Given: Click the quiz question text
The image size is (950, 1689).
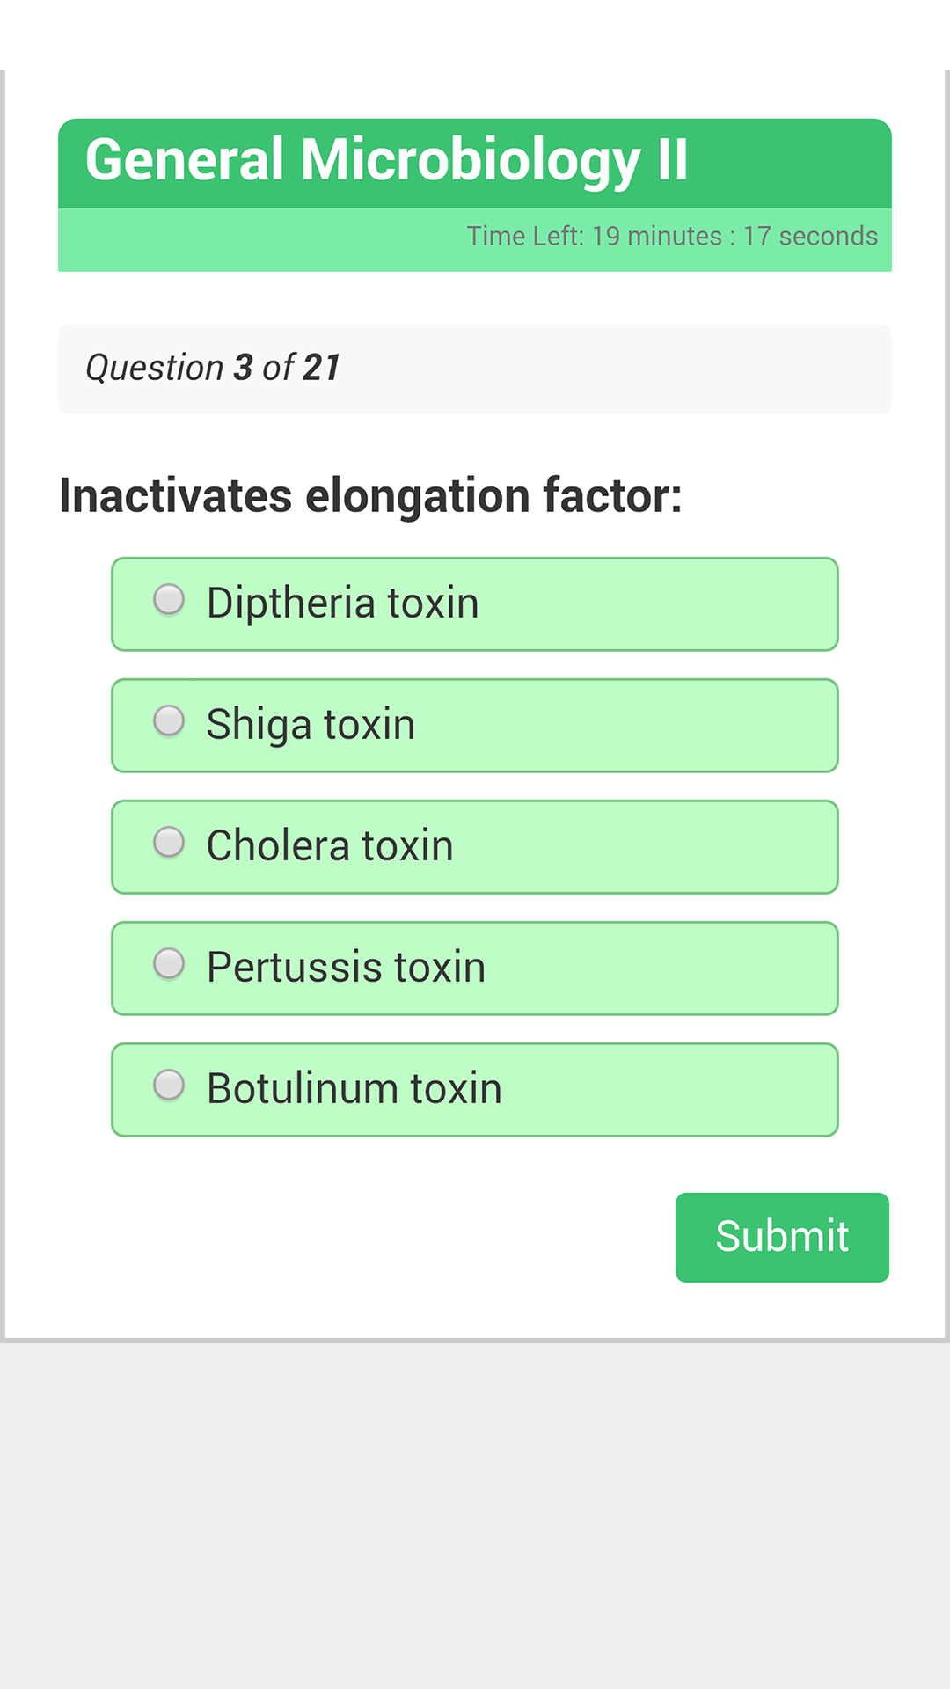Looking at the screenshot, I should coord(370,495).
